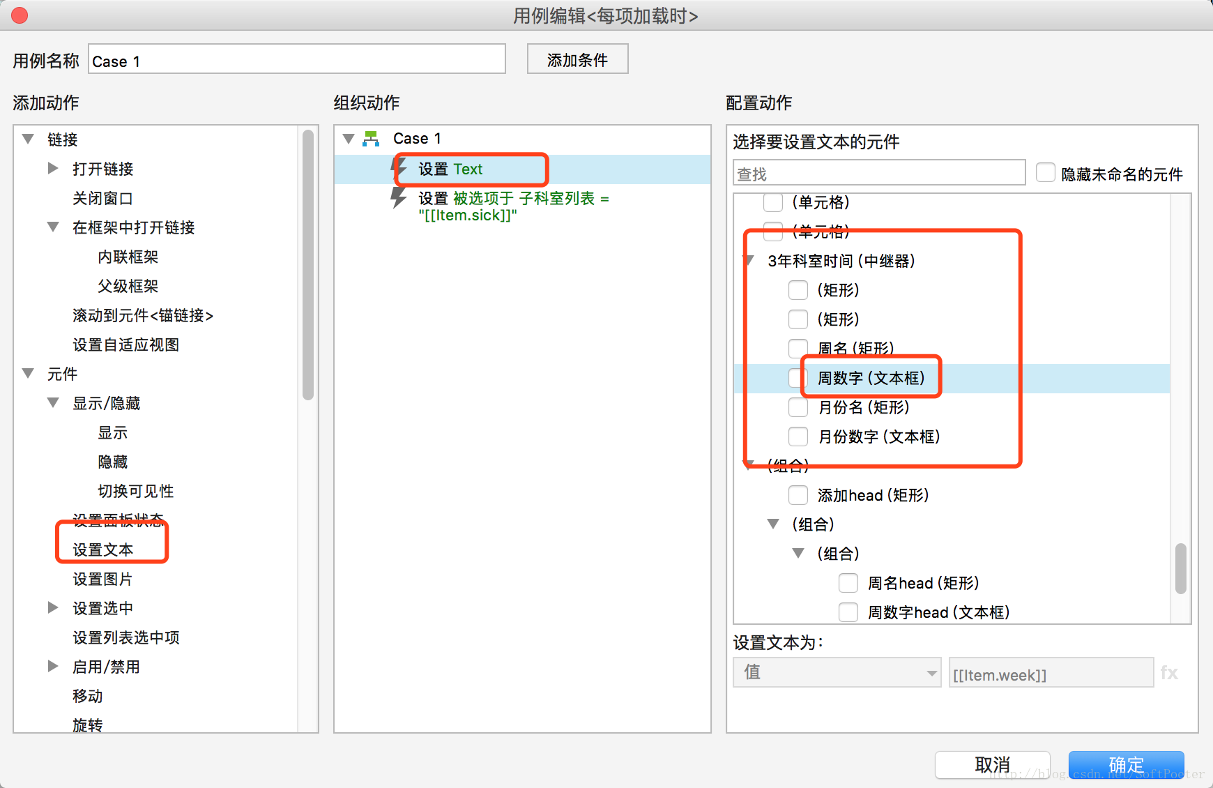
Task: Select 设置 Text action in 组织动作
Action: (x=522, y=169)
